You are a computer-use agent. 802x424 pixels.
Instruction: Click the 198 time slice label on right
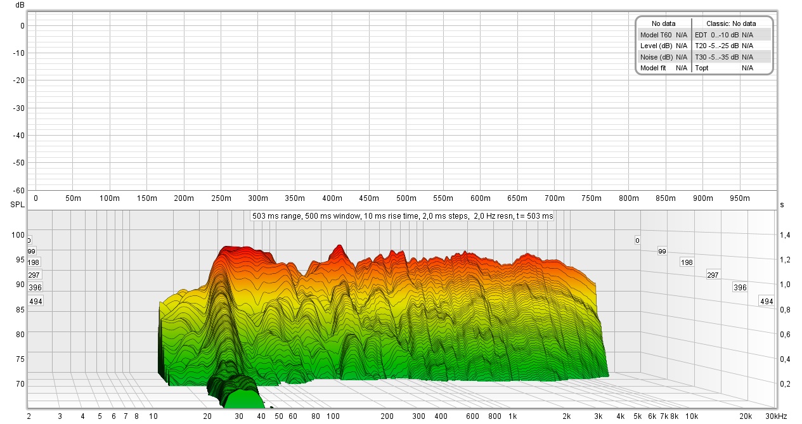[x=687, y=262]
